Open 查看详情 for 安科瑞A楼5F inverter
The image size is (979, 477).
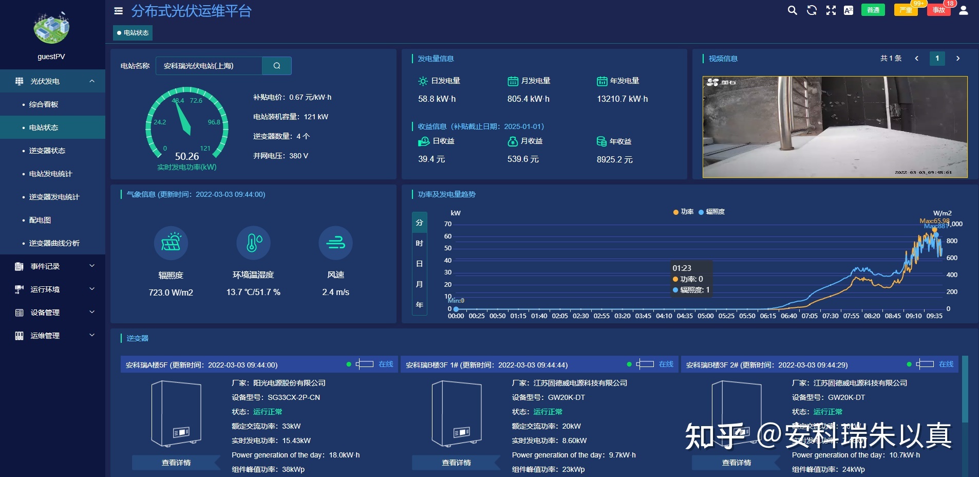point(175,462)
